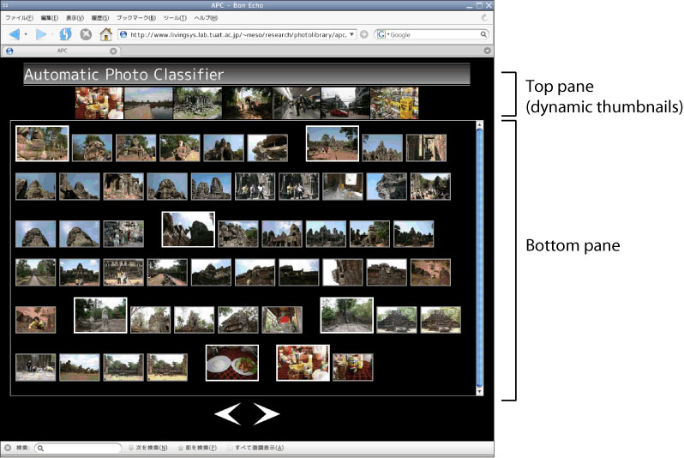
Task: Click the vertical scrollbar of photo pane
Action: pos(479,257)
